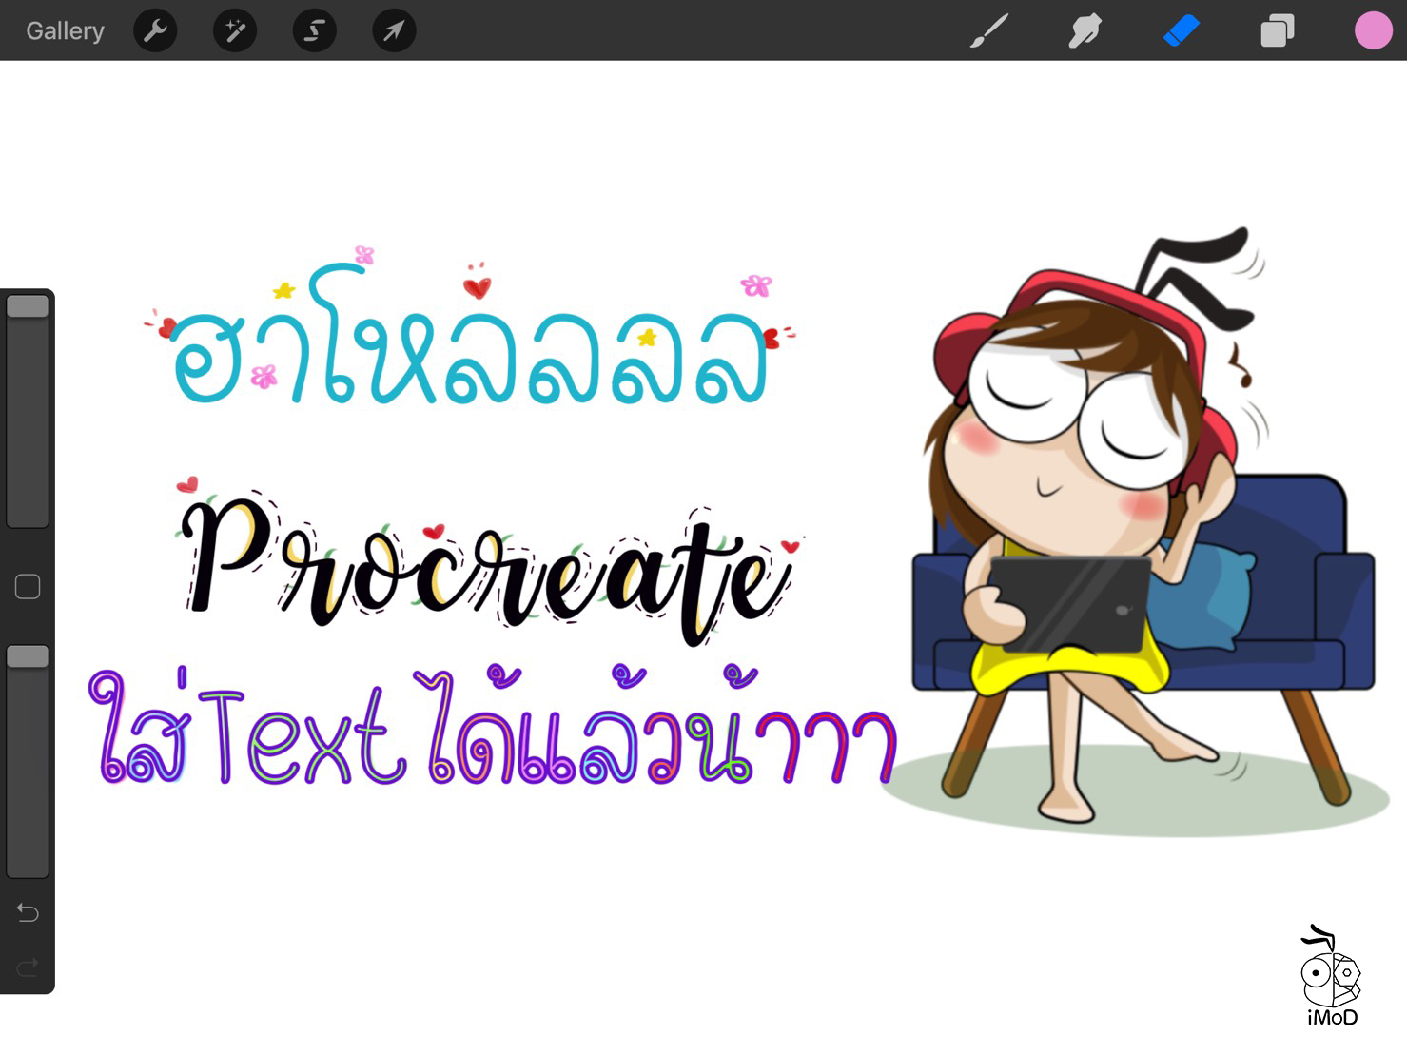Screen dimensions: 1407x1055
Task: Activate the Transform arrow tool
Action: pos(394,30)
